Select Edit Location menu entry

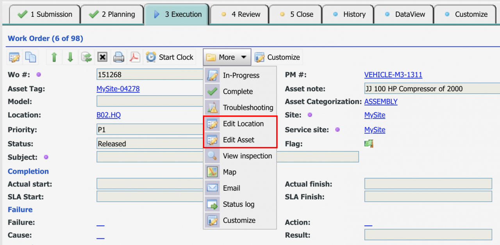(x=240, y=124)
